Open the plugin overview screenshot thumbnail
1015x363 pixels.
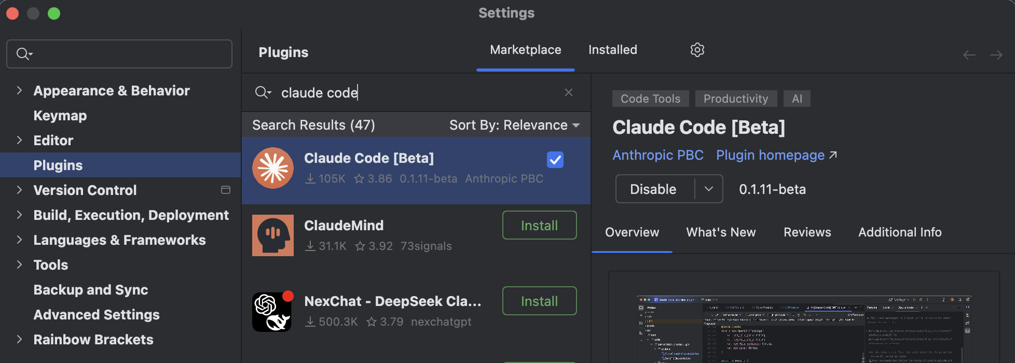coord(804,329)
